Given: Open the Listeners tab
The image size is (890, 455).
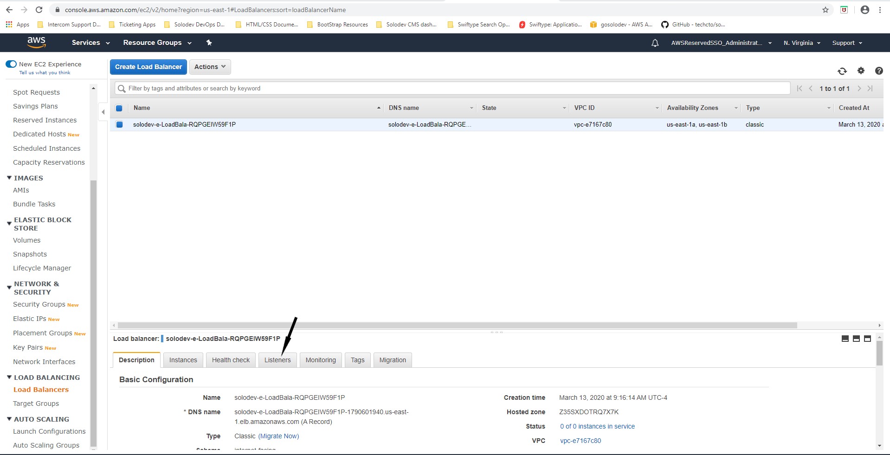Looking at the screenshot, I should click(x=277, y=360).
